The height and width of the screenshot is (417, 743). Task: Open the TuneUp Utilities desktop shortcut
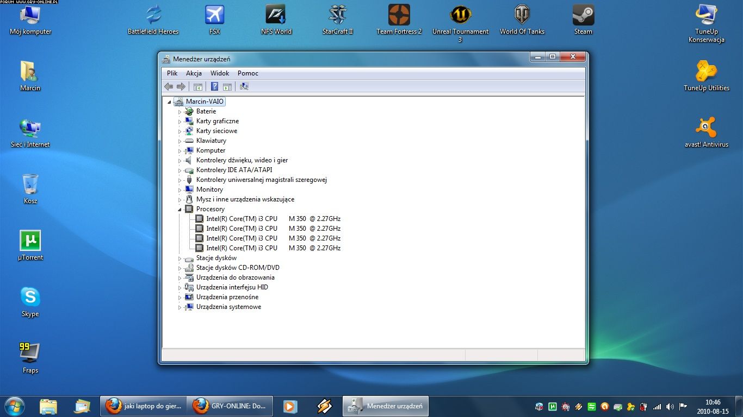(707, 76)
